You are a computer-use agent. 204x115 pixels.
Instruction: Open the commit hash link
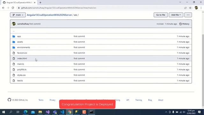(x=160, y=24)
